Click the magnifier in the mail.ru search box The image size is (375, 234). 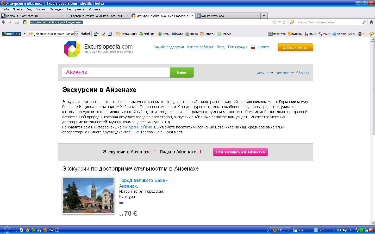pos(364,22)
